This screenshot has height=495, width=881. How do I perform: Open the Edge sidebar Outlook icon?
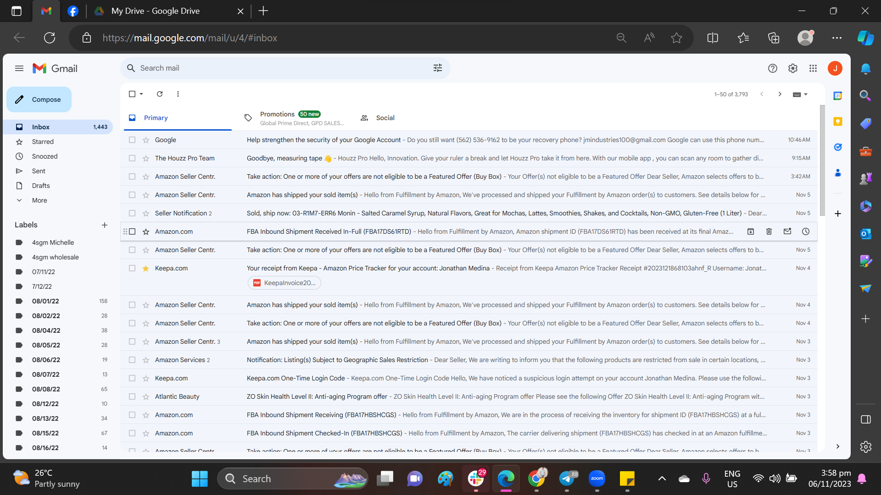[866, 233]
